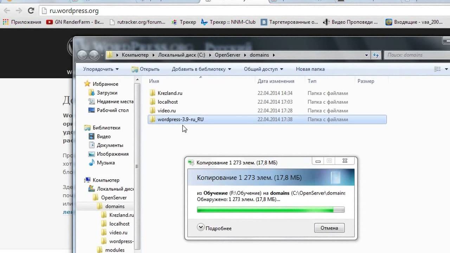Image resolution: width=450 pixels, height=253 pixels.
Task: Open the Общий доступ menu
Action: click(263, 69)
